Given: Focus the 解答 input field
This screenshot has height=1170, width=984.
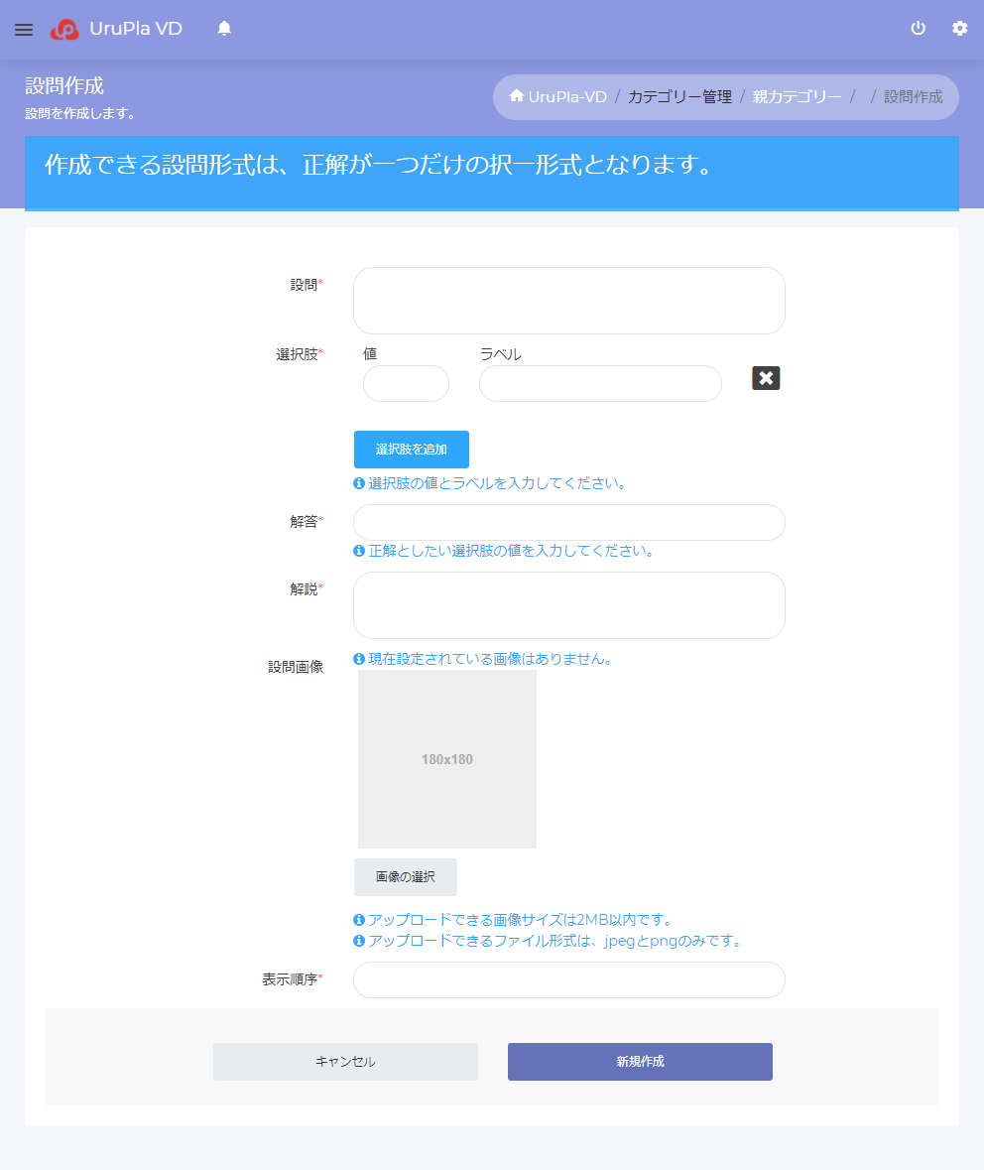Looking at the screenshot, I should coord(569,522).
